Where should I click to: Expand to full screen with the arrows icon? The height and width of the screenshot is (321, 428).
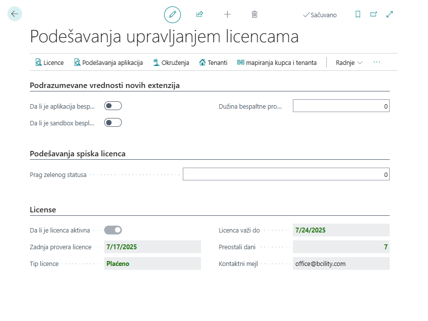(389, 15)
